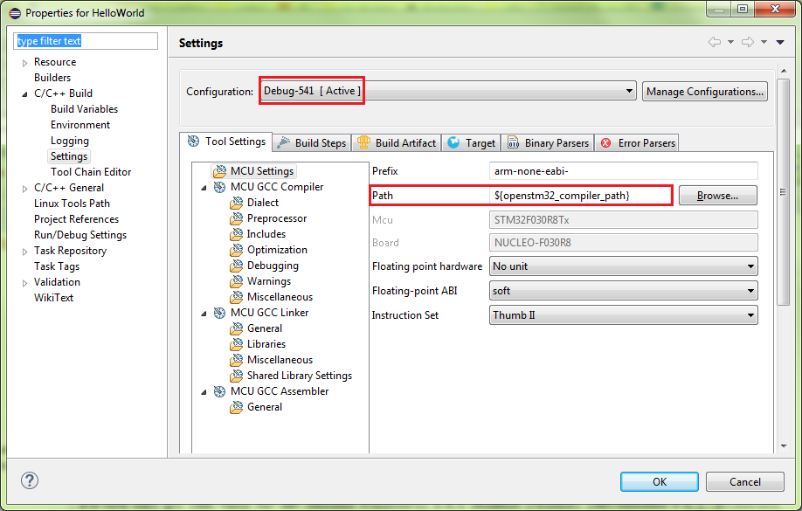
Task: Expand the C/C++ General node
Action: pos(24,189)
